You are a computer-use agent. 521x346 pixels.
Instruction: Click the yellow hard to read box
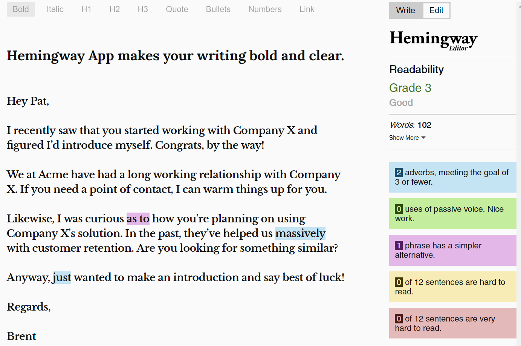453,287
